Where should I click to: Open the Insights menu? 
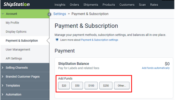tap(60, 5)
